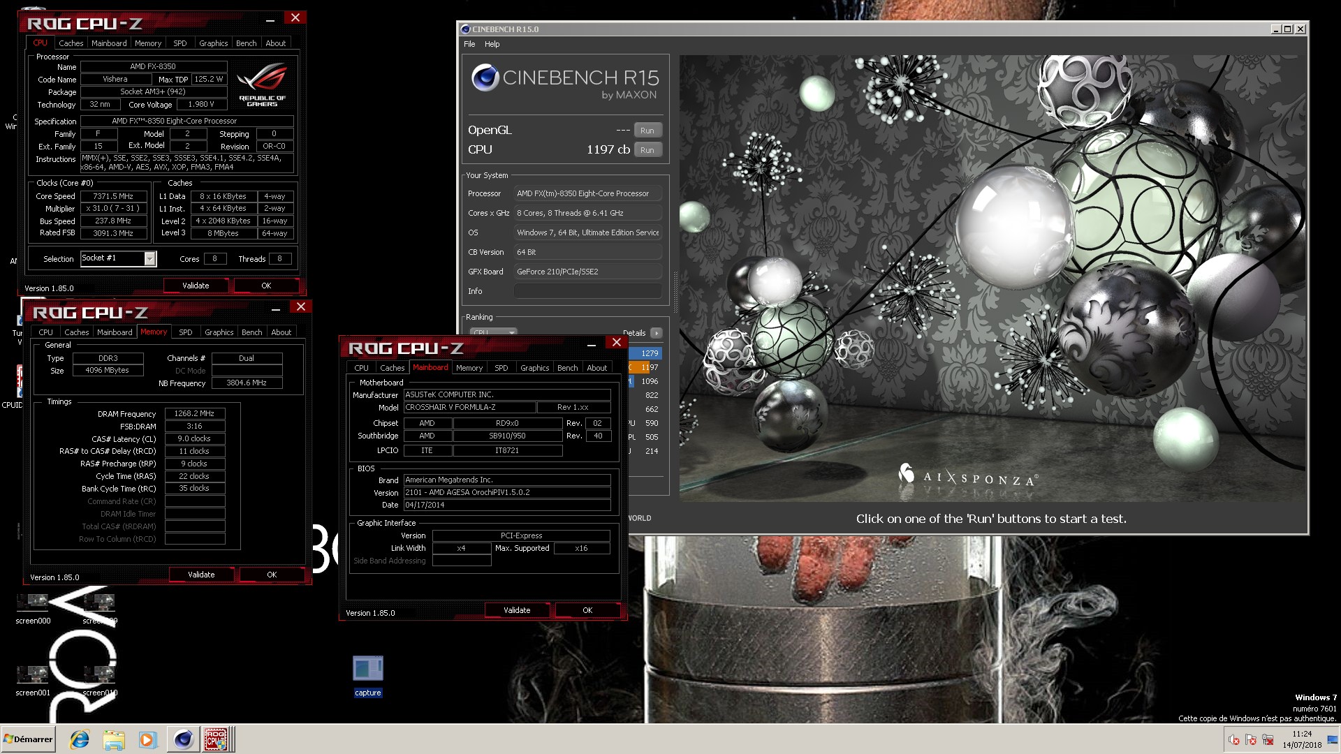The height and width of the screenshot is (754, 1341).
Task: Click the NB Frequency value 3804.6 MHz
Action: (247, 383)
